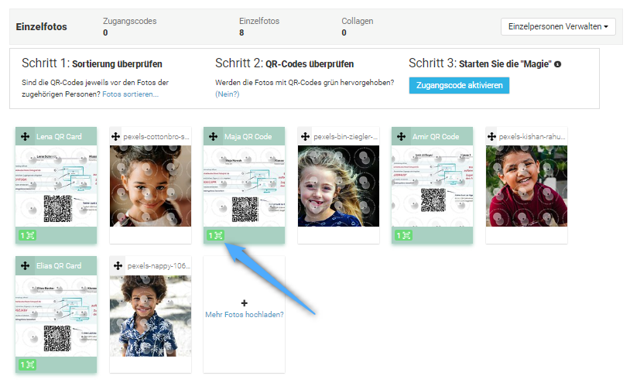This screenshot has height=386, width=630.
Task: Click the (Nein?) link in Schritt 2
Action: 227,94
